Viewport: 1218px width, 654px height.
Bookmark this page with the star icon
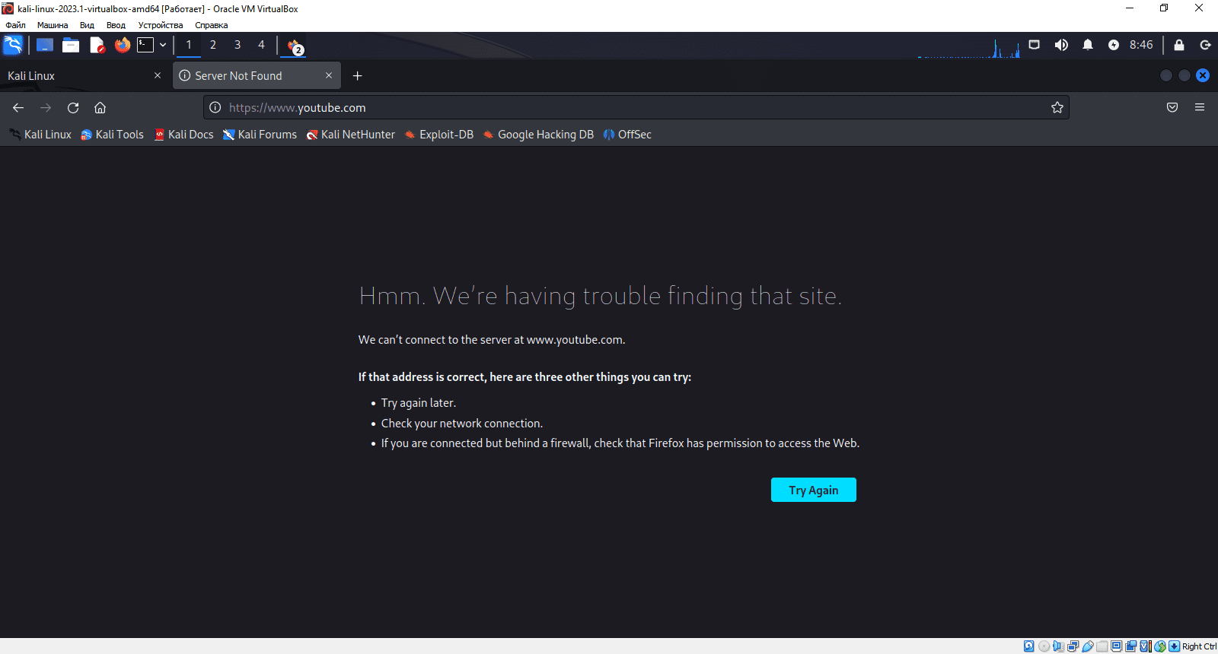coord(1057,108)
